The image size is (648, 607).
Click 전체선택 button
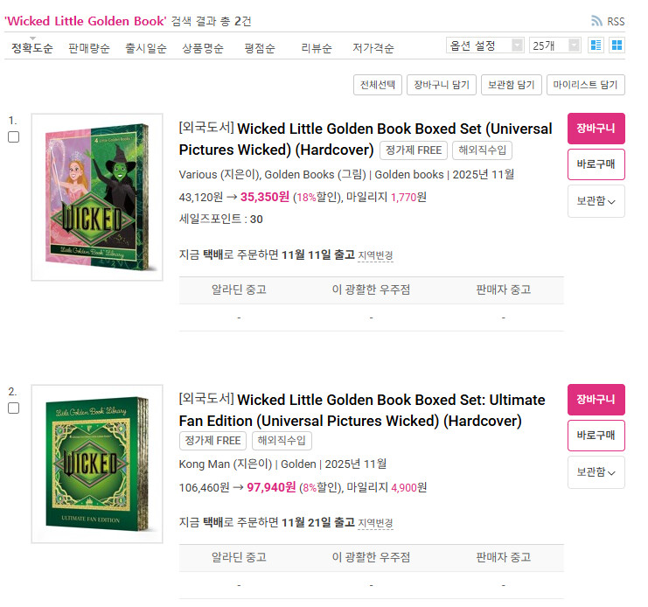click(377, 85)
